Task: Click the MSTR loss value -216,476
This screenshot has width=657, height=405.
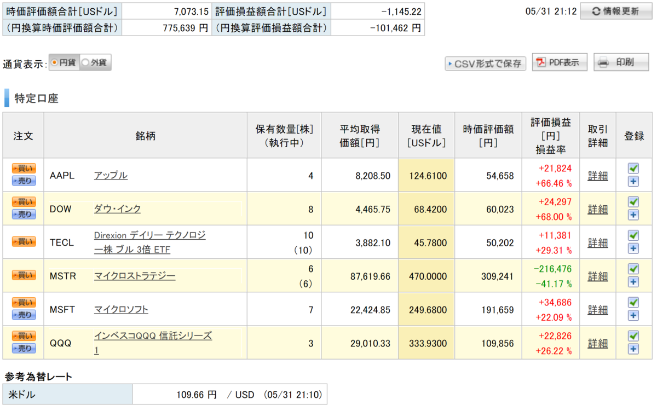Action: click(552, 269)
